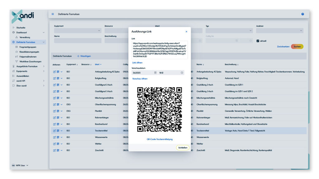
Task: Expand row actions chevron for Rahmenbieger
Action: 61,117
